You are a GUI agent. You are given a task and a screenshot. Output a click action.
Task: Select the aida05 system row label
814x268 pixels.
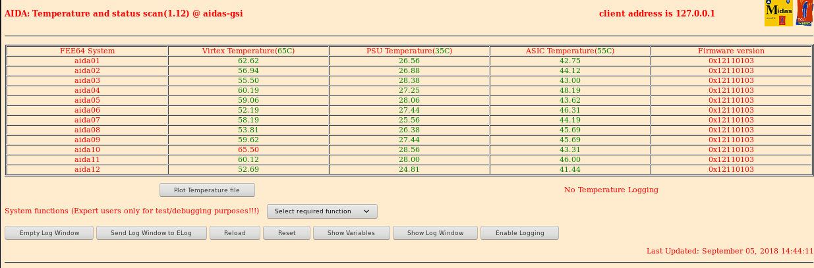click(x=87, y=100)
